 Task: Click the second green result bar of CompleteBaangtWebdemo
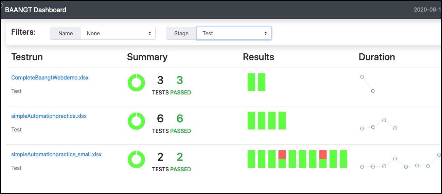coord(262,82)
